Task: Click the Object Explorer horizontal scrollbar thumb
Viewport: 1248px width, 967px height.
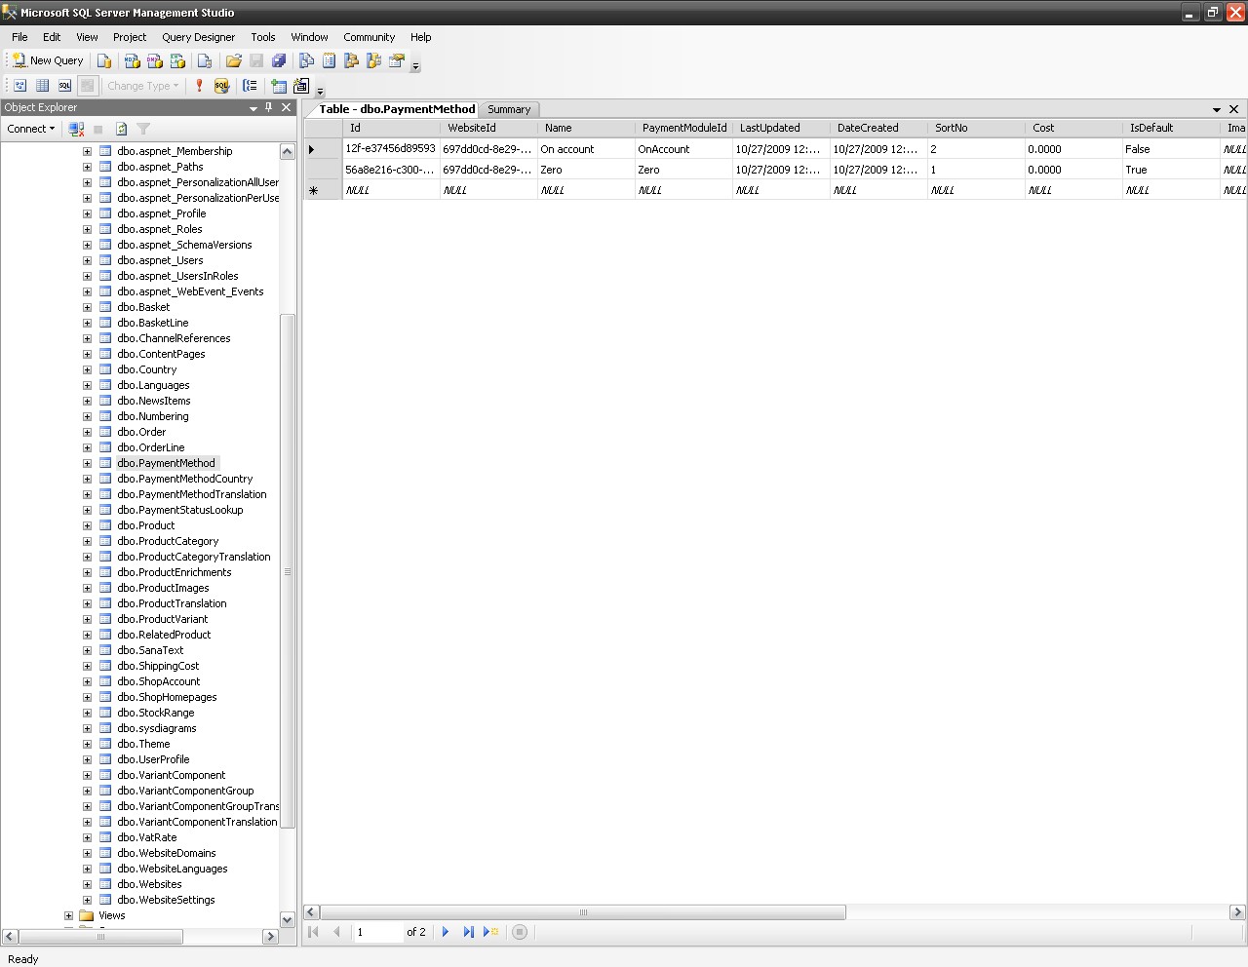Action: [100, 936]
